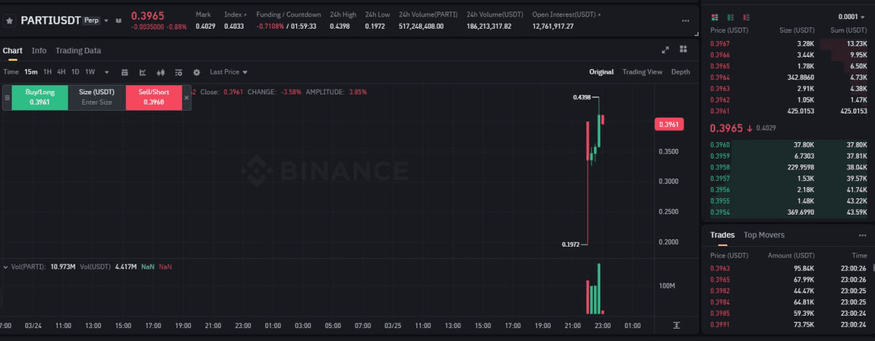Click trade row priced 0.3991
The height and width of the screenshot is (341, 875).
point(788,324)
